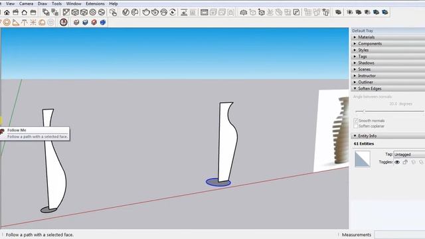The width and height of the screenshot is (425, 239).
Task: Add a dome light via the dome icon
Action: click(244, 12)
